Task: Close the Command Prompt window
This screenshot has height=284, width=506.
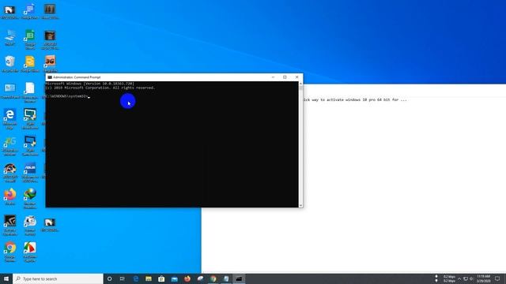Action: click(297, 77)
